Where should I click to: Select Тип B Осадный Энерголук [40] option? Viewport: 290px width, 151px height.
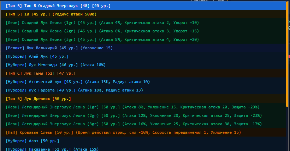[x=143, y=6]
